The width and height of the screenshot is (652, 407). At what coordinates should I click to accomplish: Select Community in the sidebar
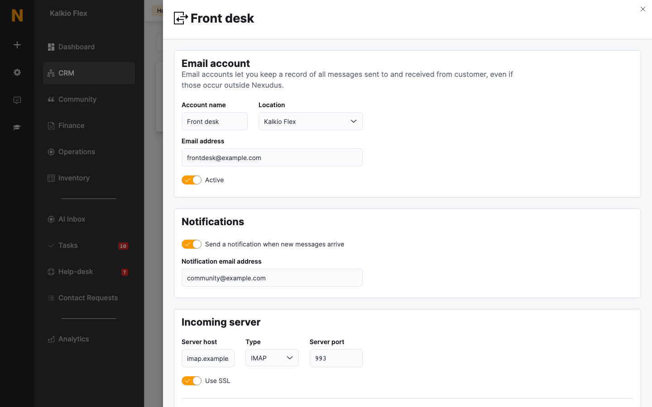click(89, 99)
